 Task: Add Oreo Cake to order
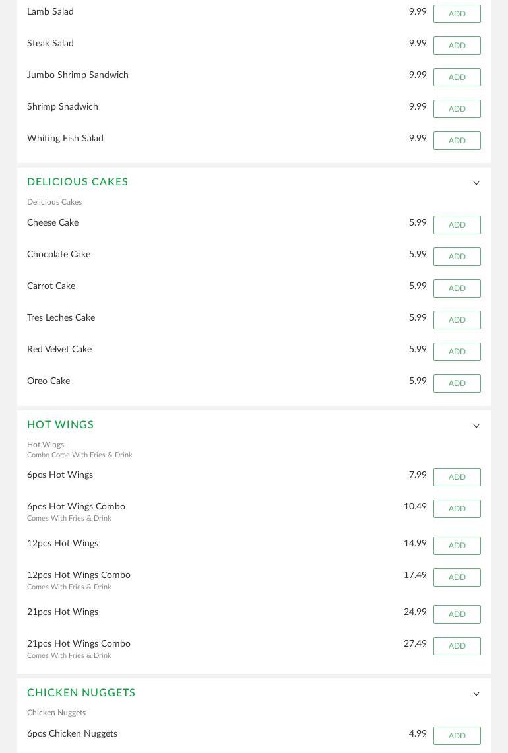point(457,383)
